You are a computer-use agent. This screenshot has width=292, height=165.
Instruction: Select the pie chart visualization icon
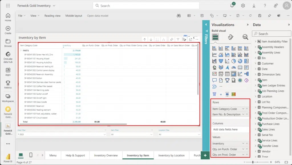234,61
